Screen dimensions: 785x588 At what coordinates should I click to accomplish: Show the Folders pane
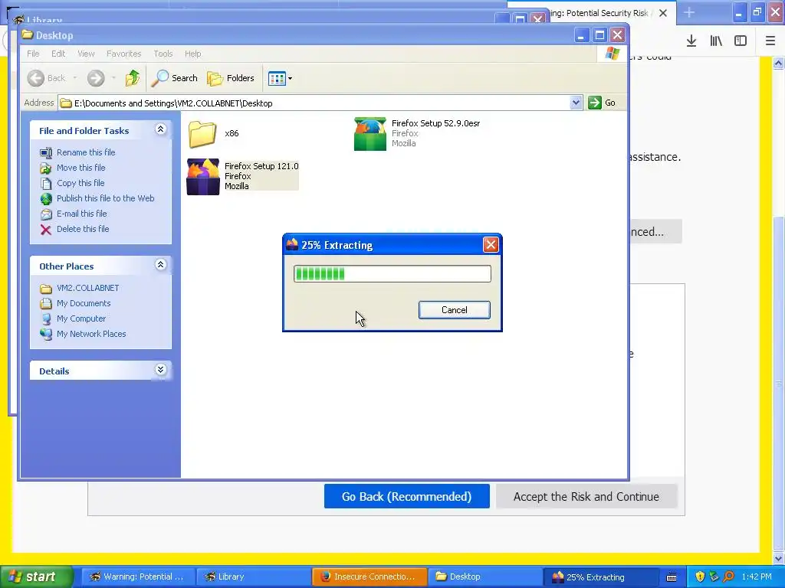coord(231,78)
